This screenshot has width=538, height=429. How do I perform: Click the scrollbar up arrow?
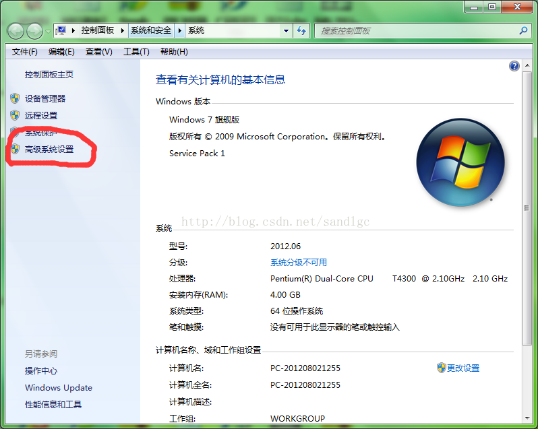click(x=527, y=65)
